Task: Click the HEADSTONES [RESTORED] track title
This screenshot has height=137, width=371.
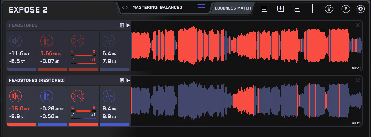Action: click(x=37, y=81)
